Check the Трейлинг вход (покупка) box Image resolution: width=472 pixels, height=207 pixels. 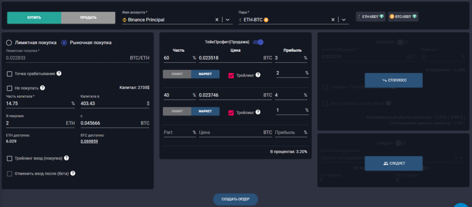click(10, 159)
